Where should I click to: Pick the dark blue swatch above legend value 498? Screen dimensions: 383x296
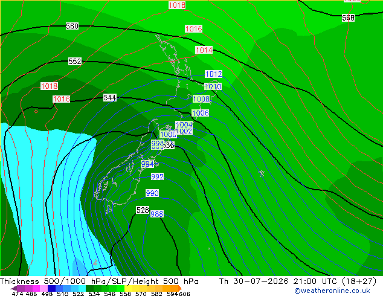[x=51, y=288]
